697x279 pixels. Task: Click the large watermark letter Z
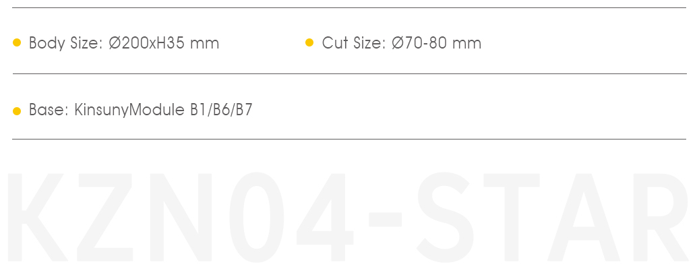pos(105,217)
